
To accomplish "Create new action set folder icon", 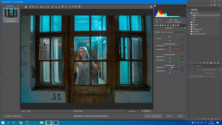I will [x=211, y=63].
